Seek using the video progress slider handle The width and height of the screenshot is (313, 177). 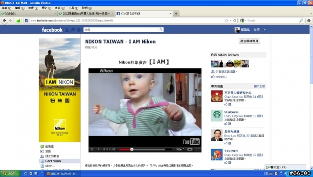[x=132, y=150]
